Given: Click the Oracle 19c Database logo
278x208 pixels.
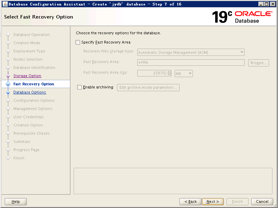Looking at the screenshot, I should click(x=242, y=17).
